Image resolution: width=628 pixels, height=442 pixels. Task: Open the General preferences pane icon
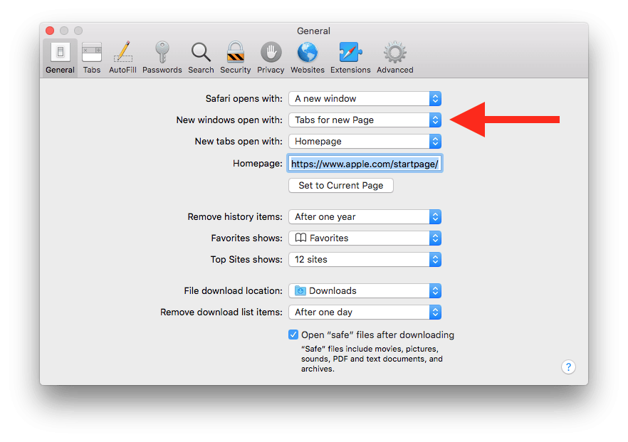click(60, 58)
